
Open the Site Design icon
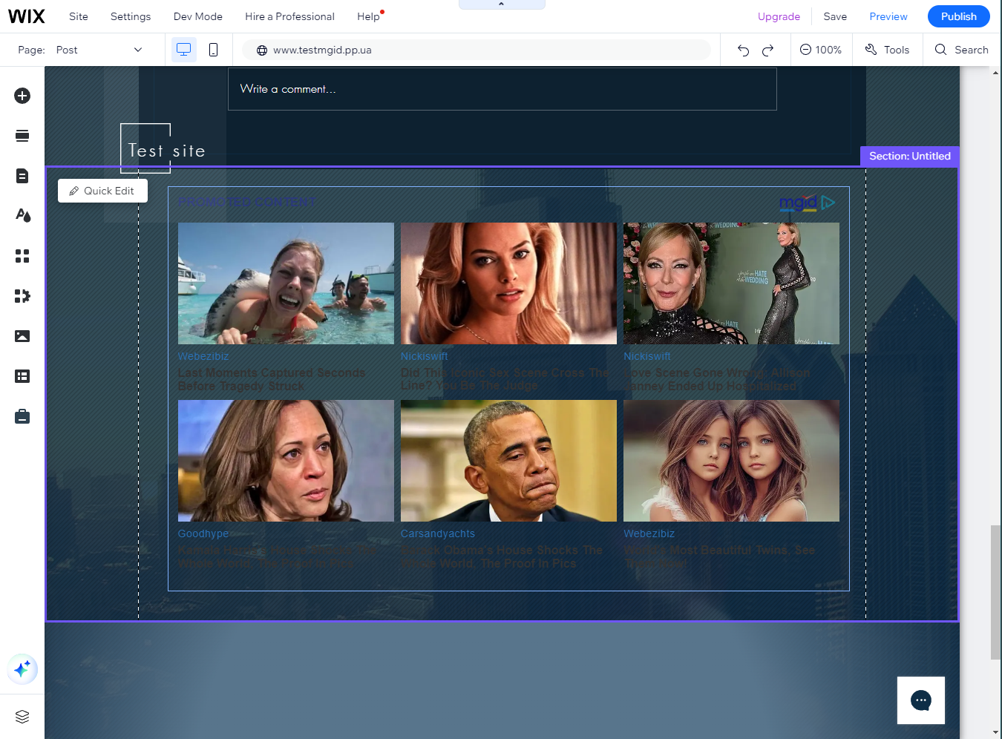(x=22, y=216)
